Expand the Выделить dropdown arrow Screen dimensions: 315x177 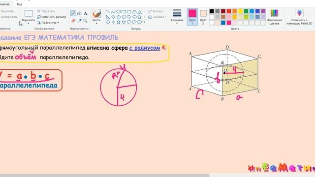(x=29, y=23)
